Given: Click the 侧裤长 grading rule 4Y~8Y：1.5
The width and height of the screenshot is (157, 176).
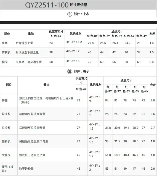Looking at the screenshot, I should point(95,140).
